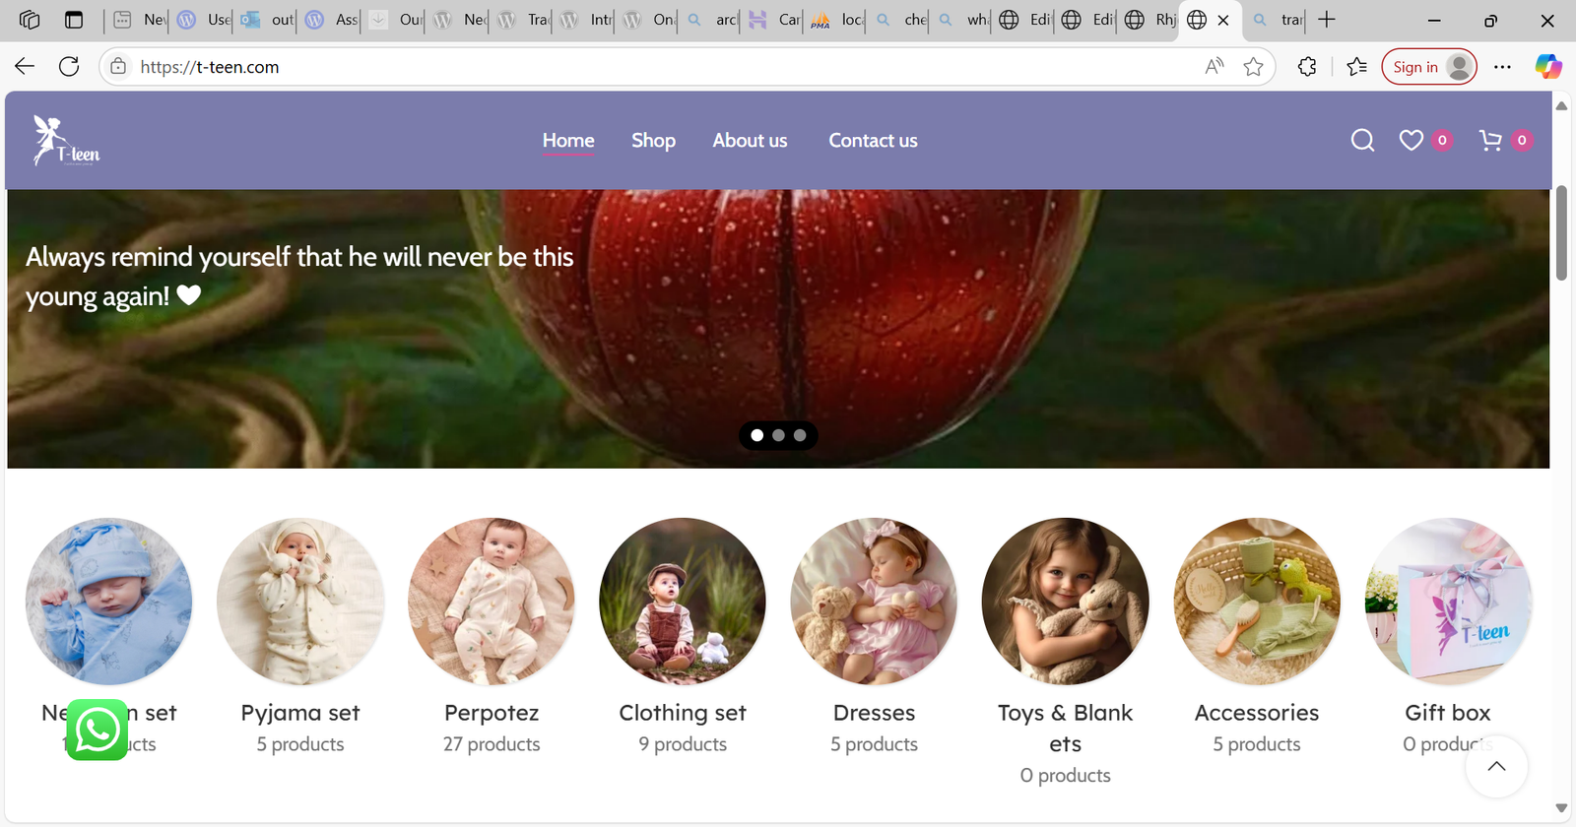Open Newborn set category image
The image size is (1576, 827).
click(x=108, y=602)
